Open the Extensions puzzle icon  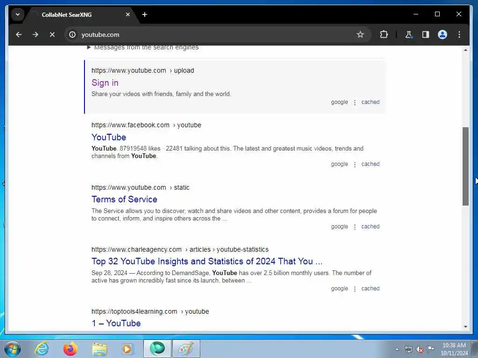point(384,34)
